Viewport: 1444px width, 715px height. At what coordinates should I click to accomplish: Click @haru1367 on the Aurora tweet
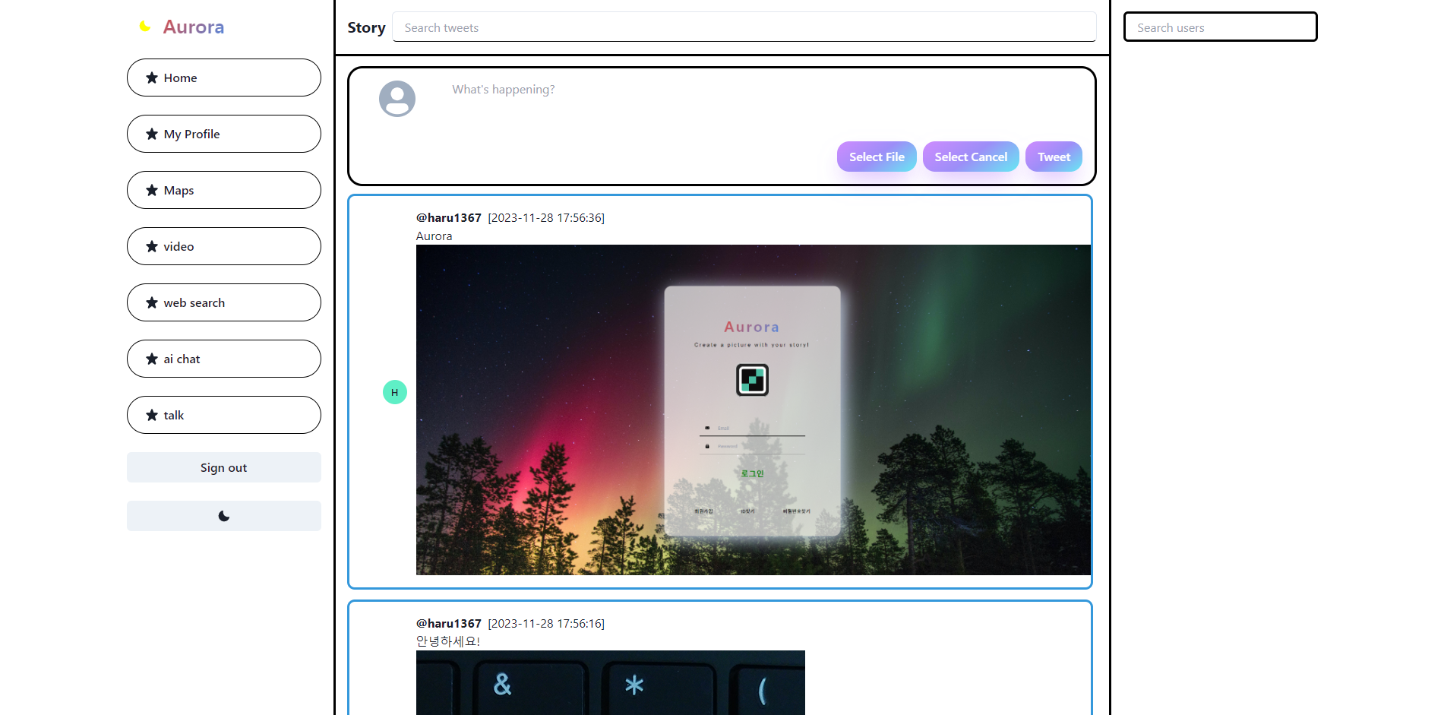point(449,217)
